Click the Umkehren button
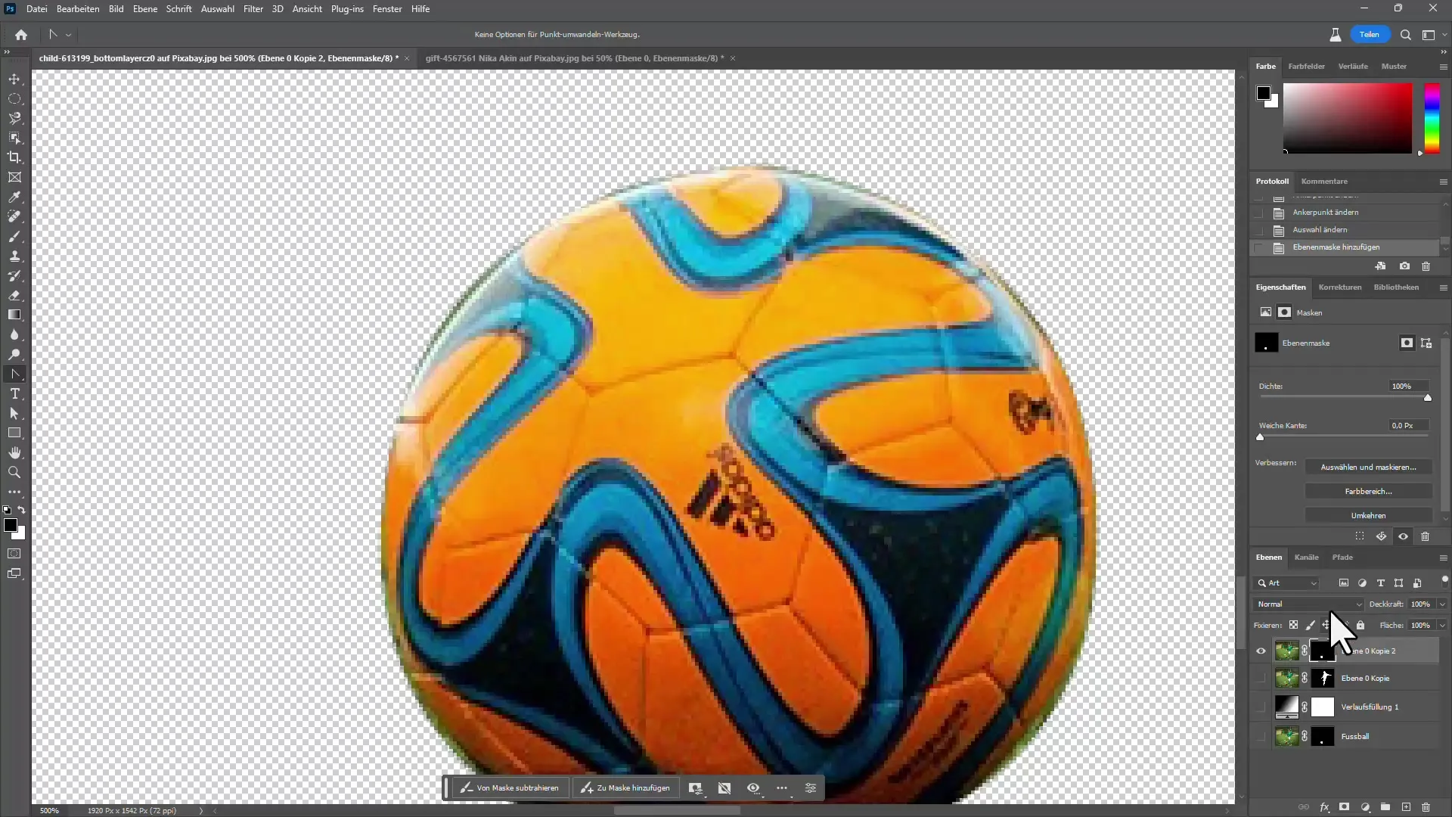This screenshot has height=817, width=1452. click(1368, 516)
